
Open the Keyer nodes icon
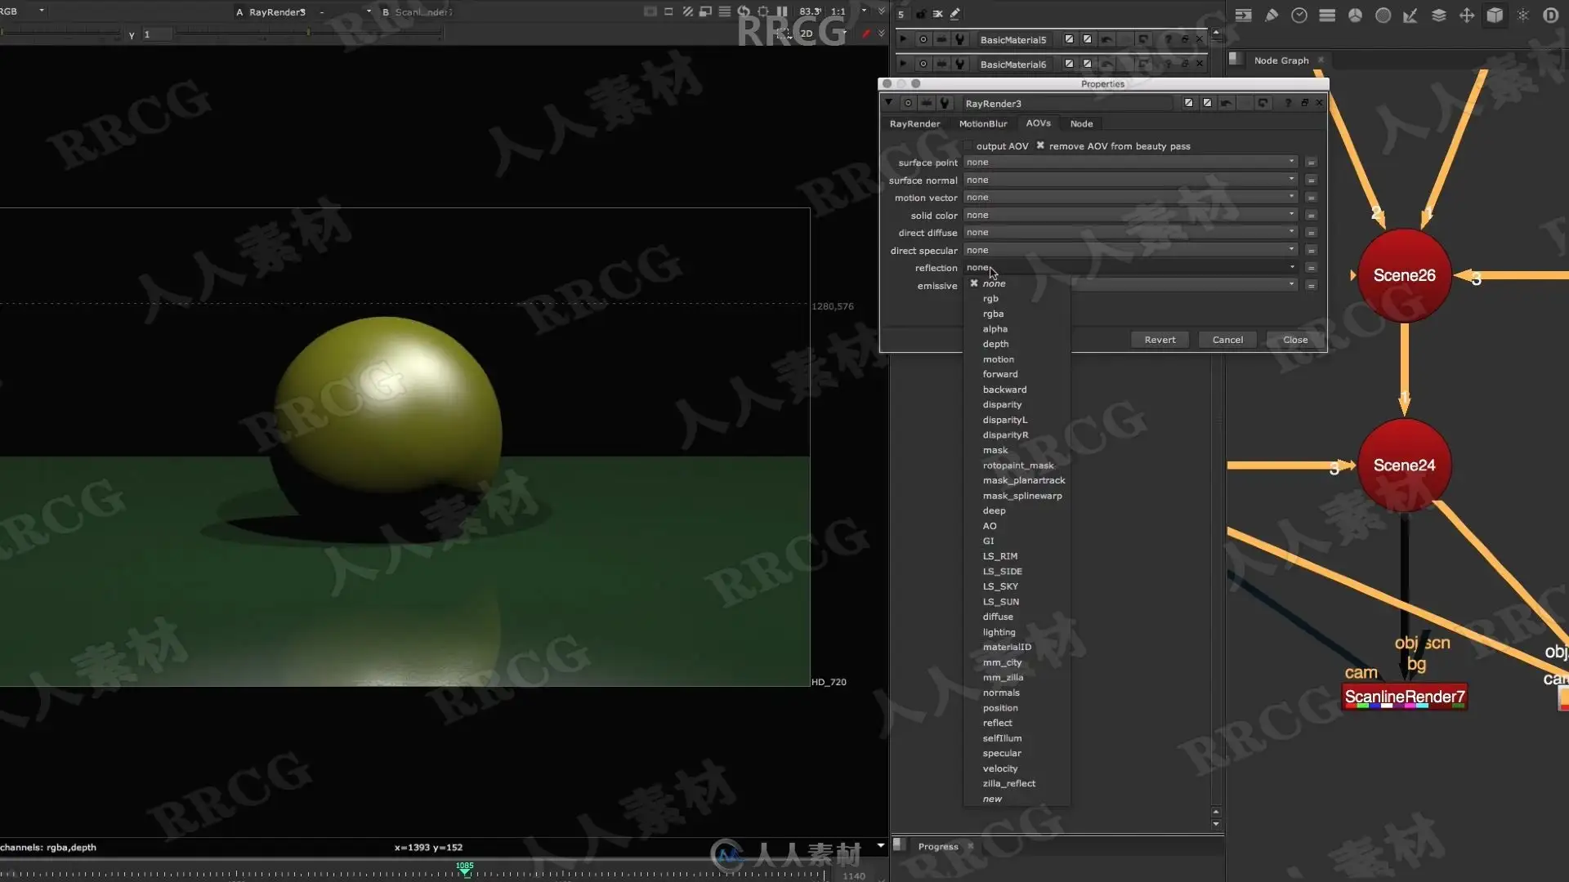click(1410, 15)
